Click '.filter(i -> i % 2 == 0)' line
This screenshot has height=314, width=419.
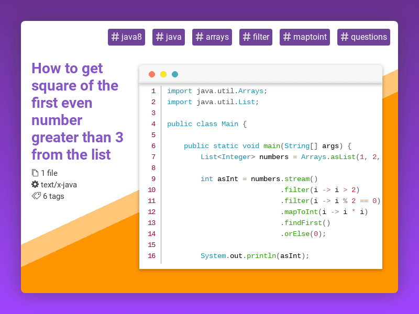click(330, 201)
